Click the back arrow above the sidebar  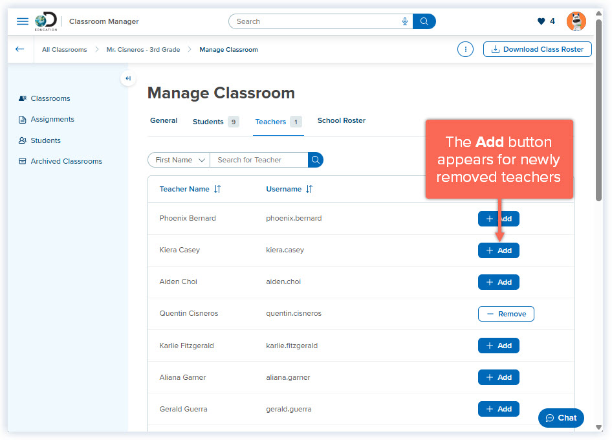click(x=19, y=49)
